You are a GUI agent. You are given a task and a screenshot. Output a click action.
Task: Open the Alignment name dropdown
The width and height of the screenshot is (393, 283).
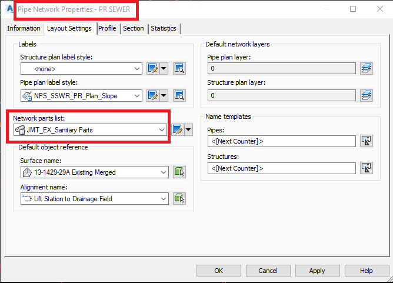[164, 199]
